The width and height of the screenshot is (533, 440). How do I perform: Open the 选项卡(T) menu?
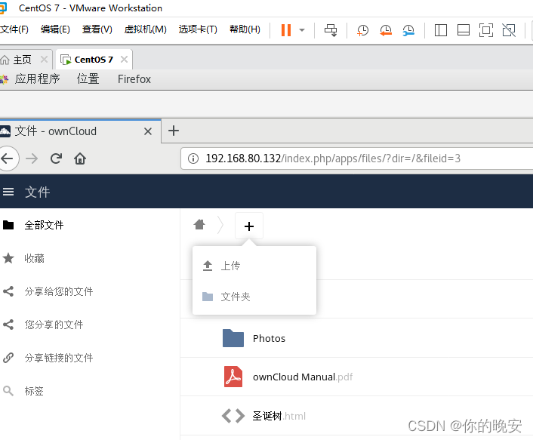pyautogui.click(x=198, y=29)
